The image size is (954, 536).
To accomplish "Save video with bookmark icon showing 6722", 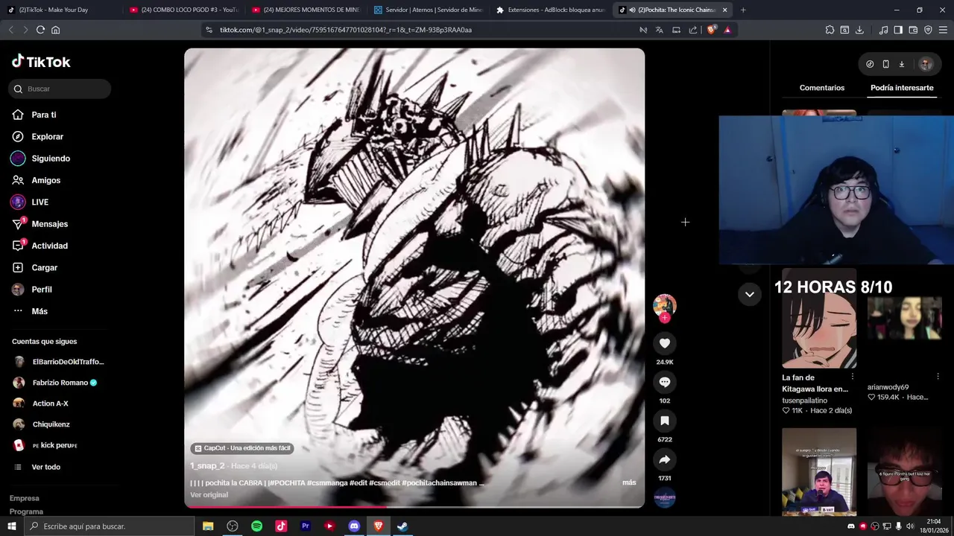I will [x=664, y=421].
